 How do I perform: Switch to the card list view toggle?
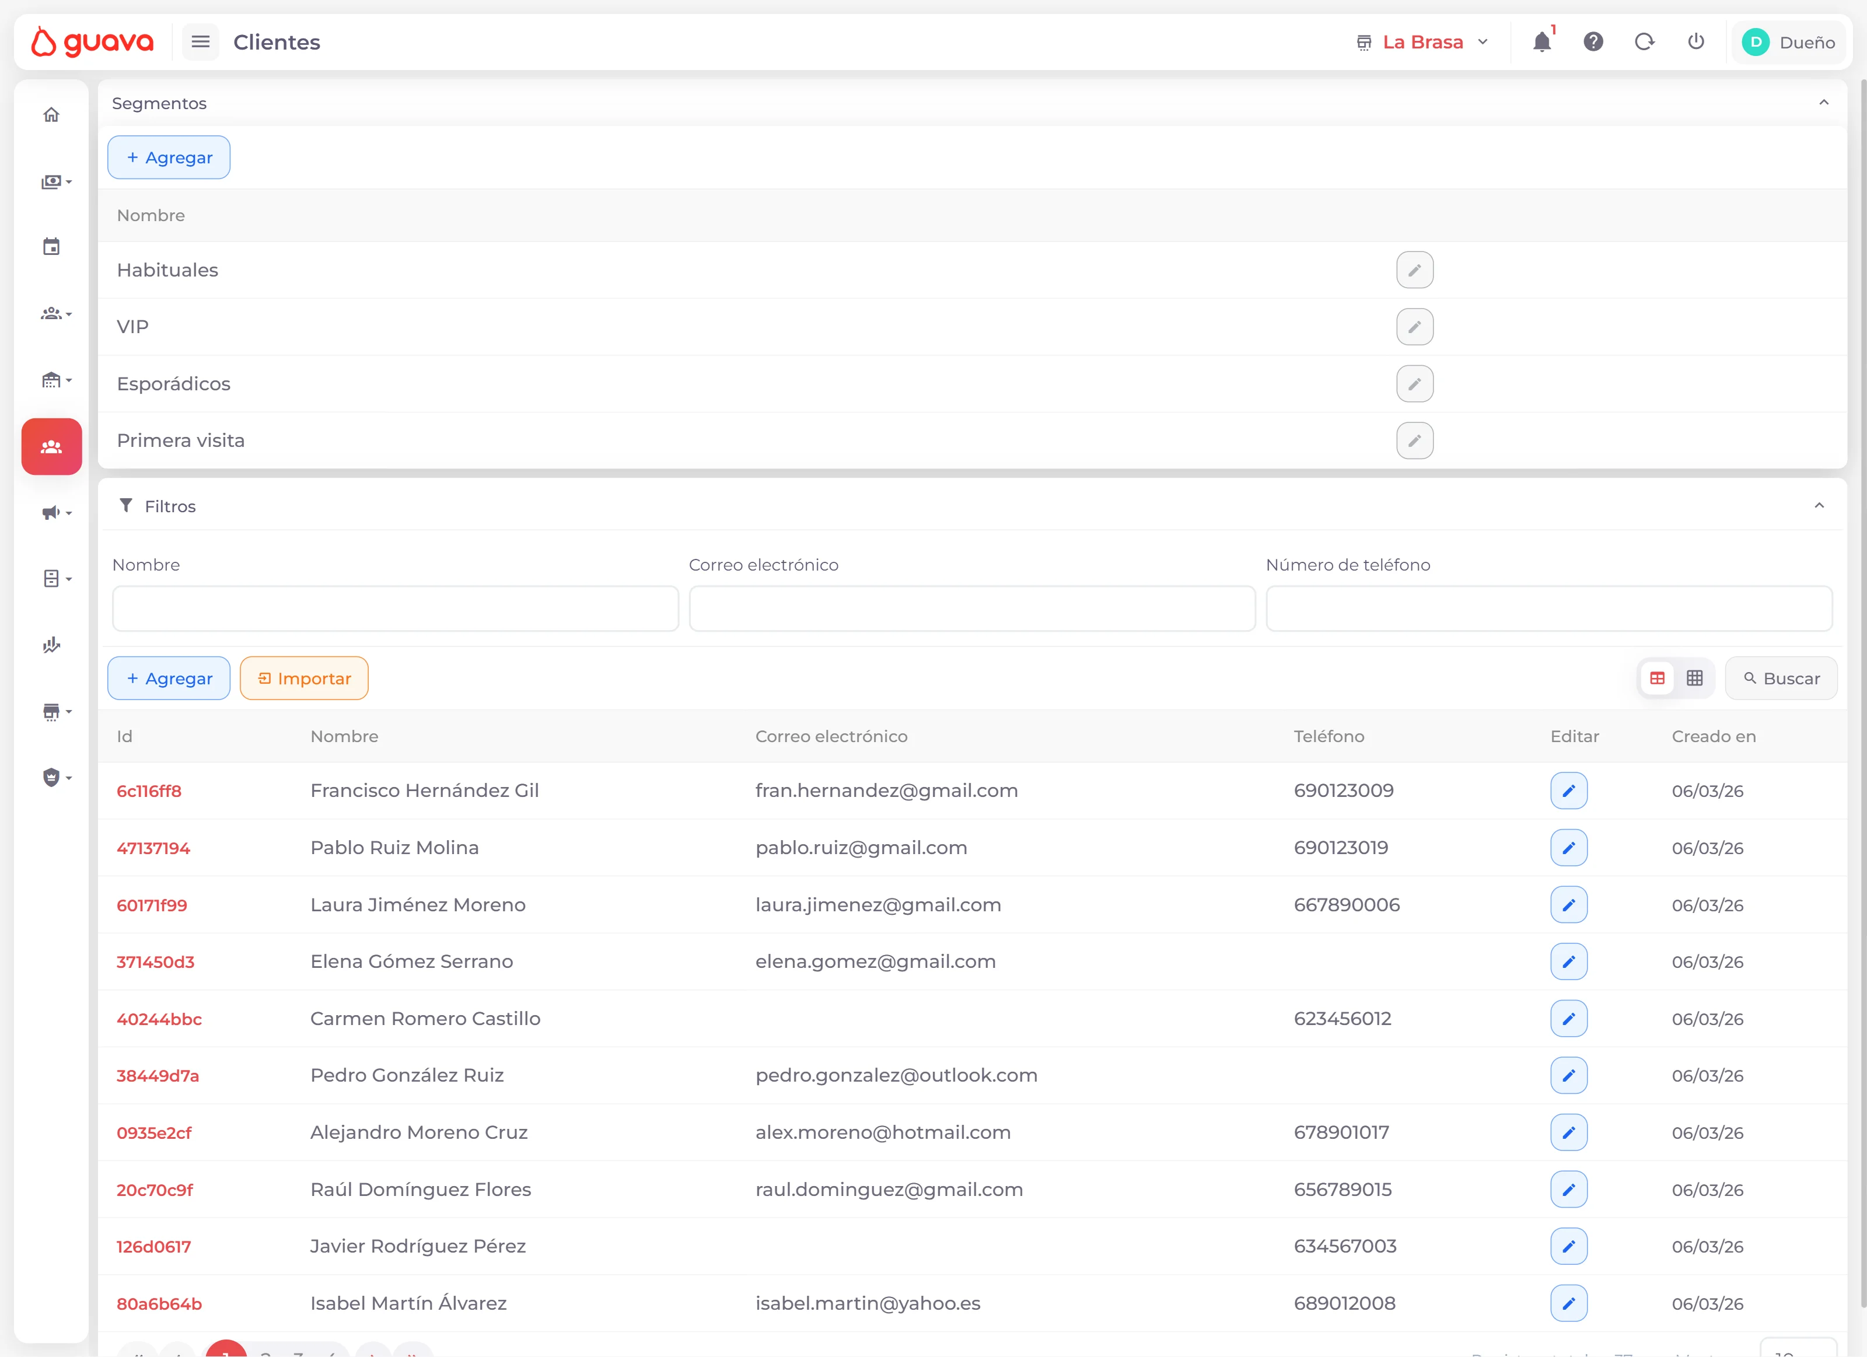click(1657, 678)
